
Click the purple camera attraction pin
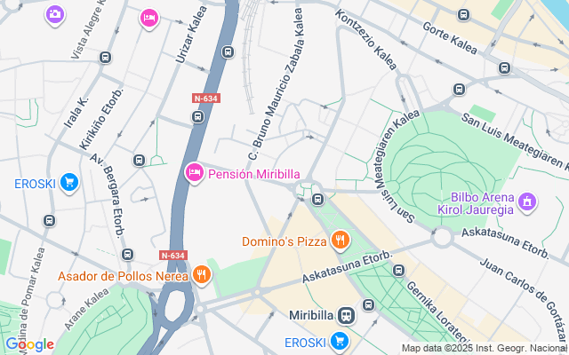(55, 15)
